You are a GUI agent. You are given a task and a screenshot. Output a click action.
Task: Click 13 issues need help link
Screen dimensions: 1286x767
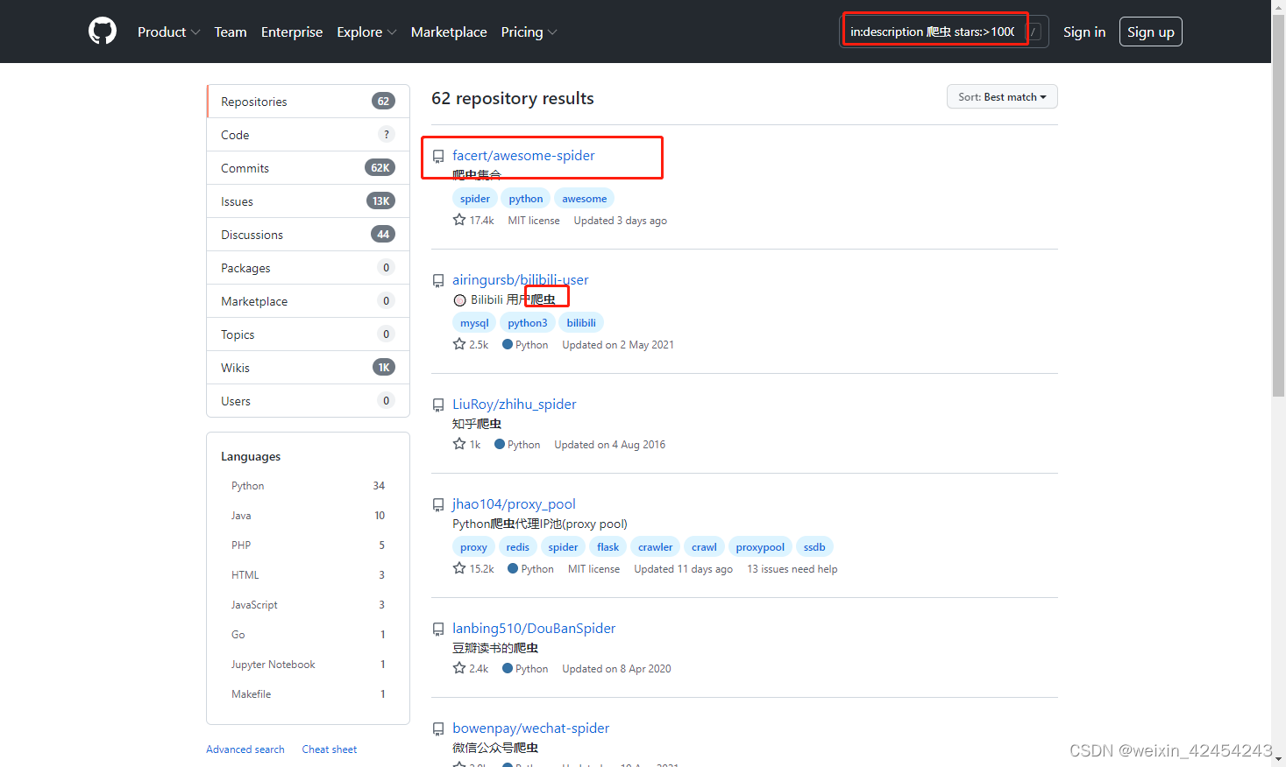pyautogui.click(x=792, y=569)
